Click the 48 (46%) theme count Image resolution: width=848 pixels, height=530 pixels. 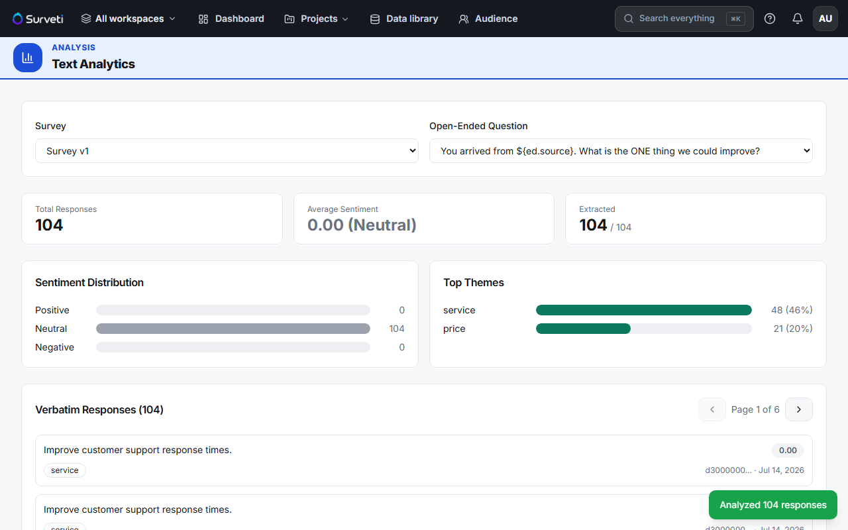[792, 310]
